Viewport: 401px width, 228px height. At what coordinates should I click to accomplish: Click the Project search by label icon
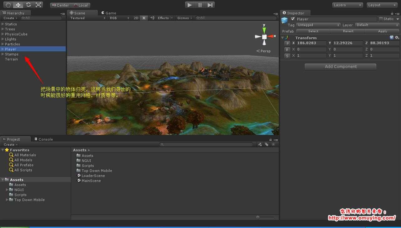click(267, 144)
